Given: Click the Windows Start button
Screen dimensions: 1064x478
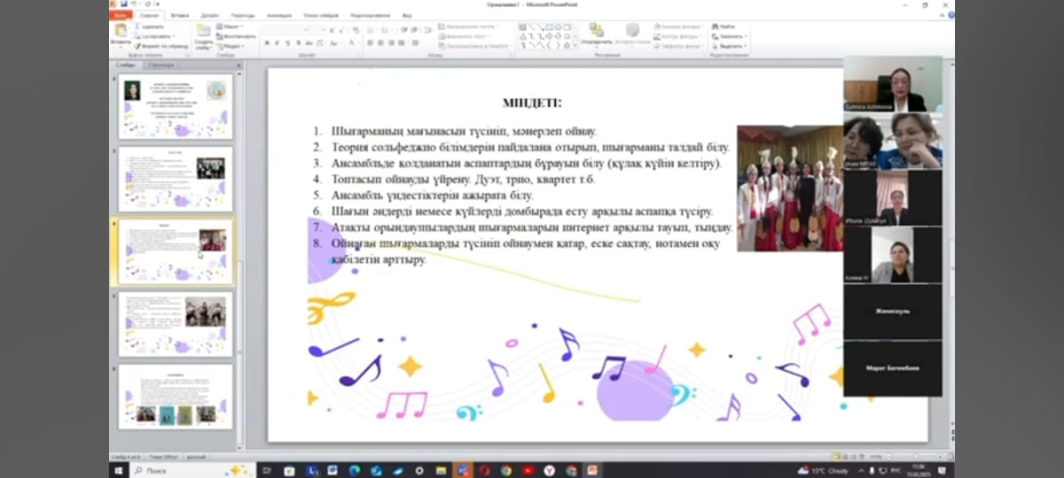Looking at the screenshot, I should click(x=120, y=470).
